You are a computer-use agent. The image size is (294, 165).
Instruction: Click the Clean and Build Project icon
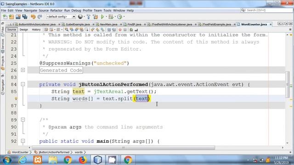96,17
